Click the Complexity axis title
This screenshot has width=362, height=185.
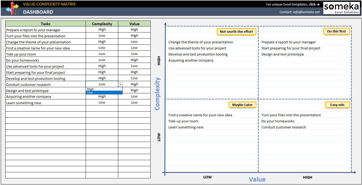point(158,94)
